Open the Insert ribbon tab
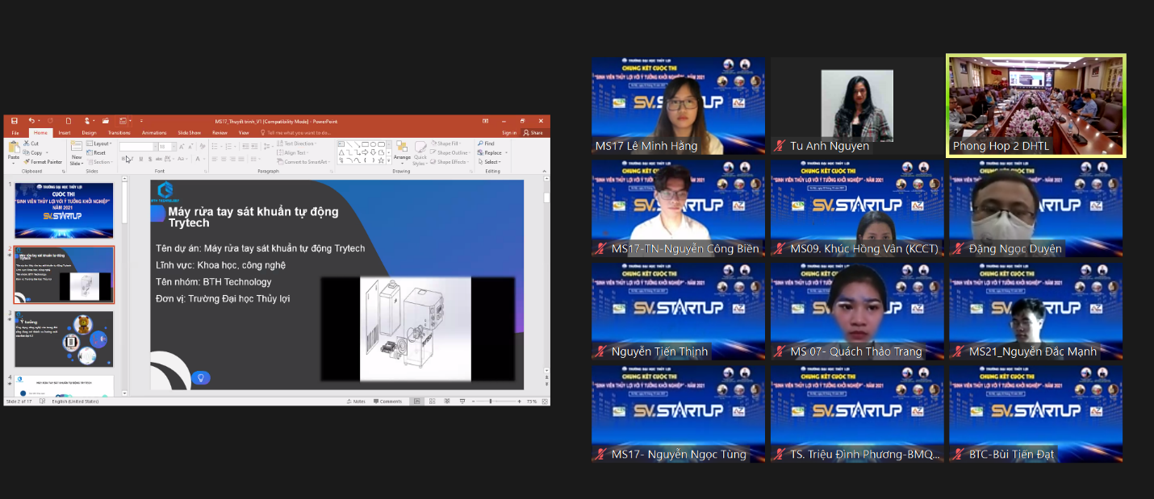Screen dimensions: 1154x499 pyautogui.click(x=64, y=132)
